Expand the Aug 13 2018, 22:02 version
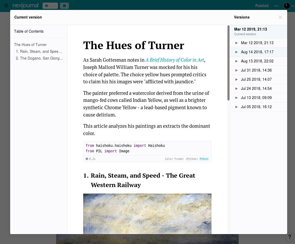 tap(237, 61)
